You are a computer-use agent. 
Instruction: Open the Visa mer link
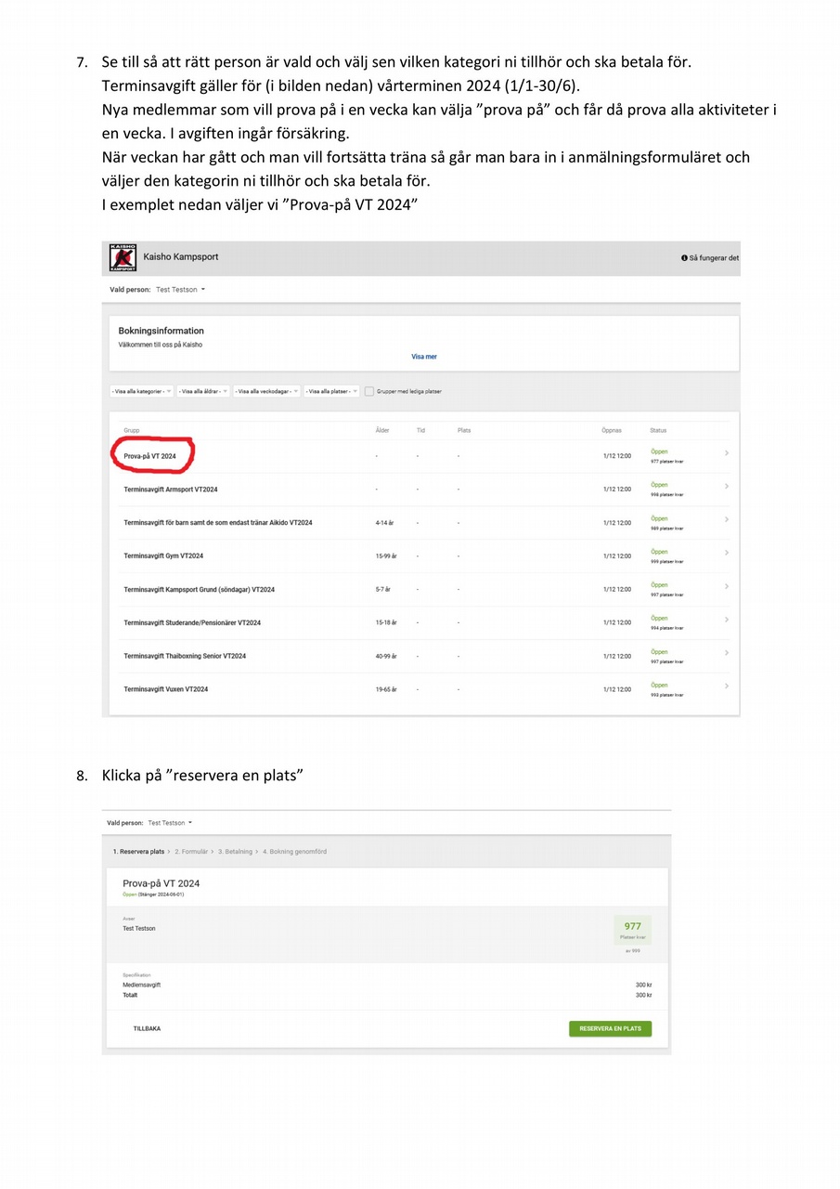click(x=424, y=357)
